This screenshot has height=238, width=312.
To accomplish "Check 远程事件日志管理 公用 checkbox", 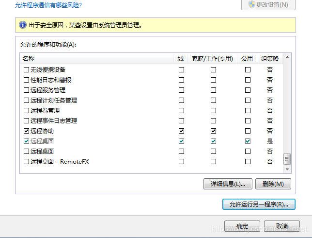I will tap(248, 120).
